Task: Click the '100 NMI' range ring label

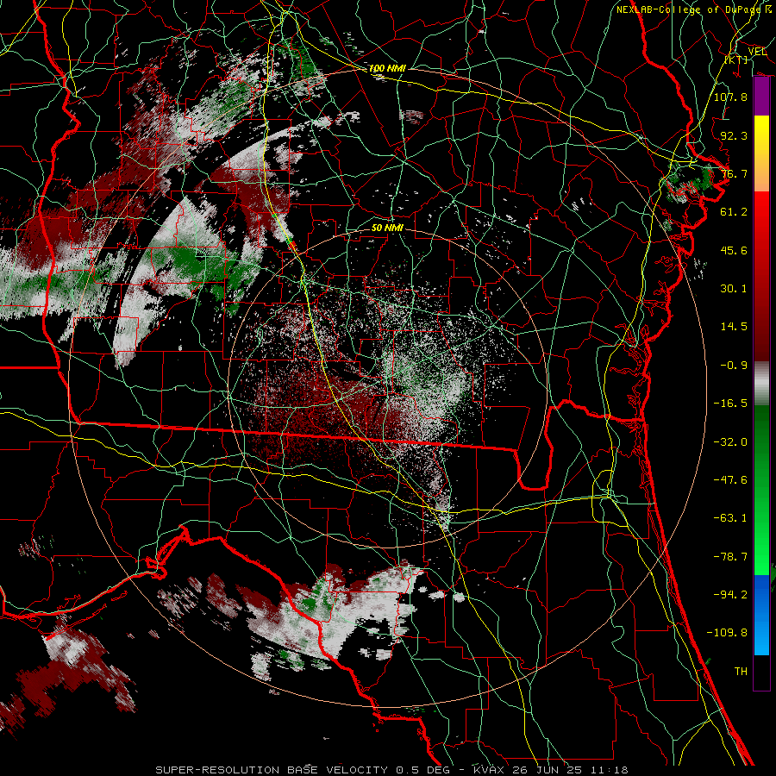Action: click(x=387, y=68)
